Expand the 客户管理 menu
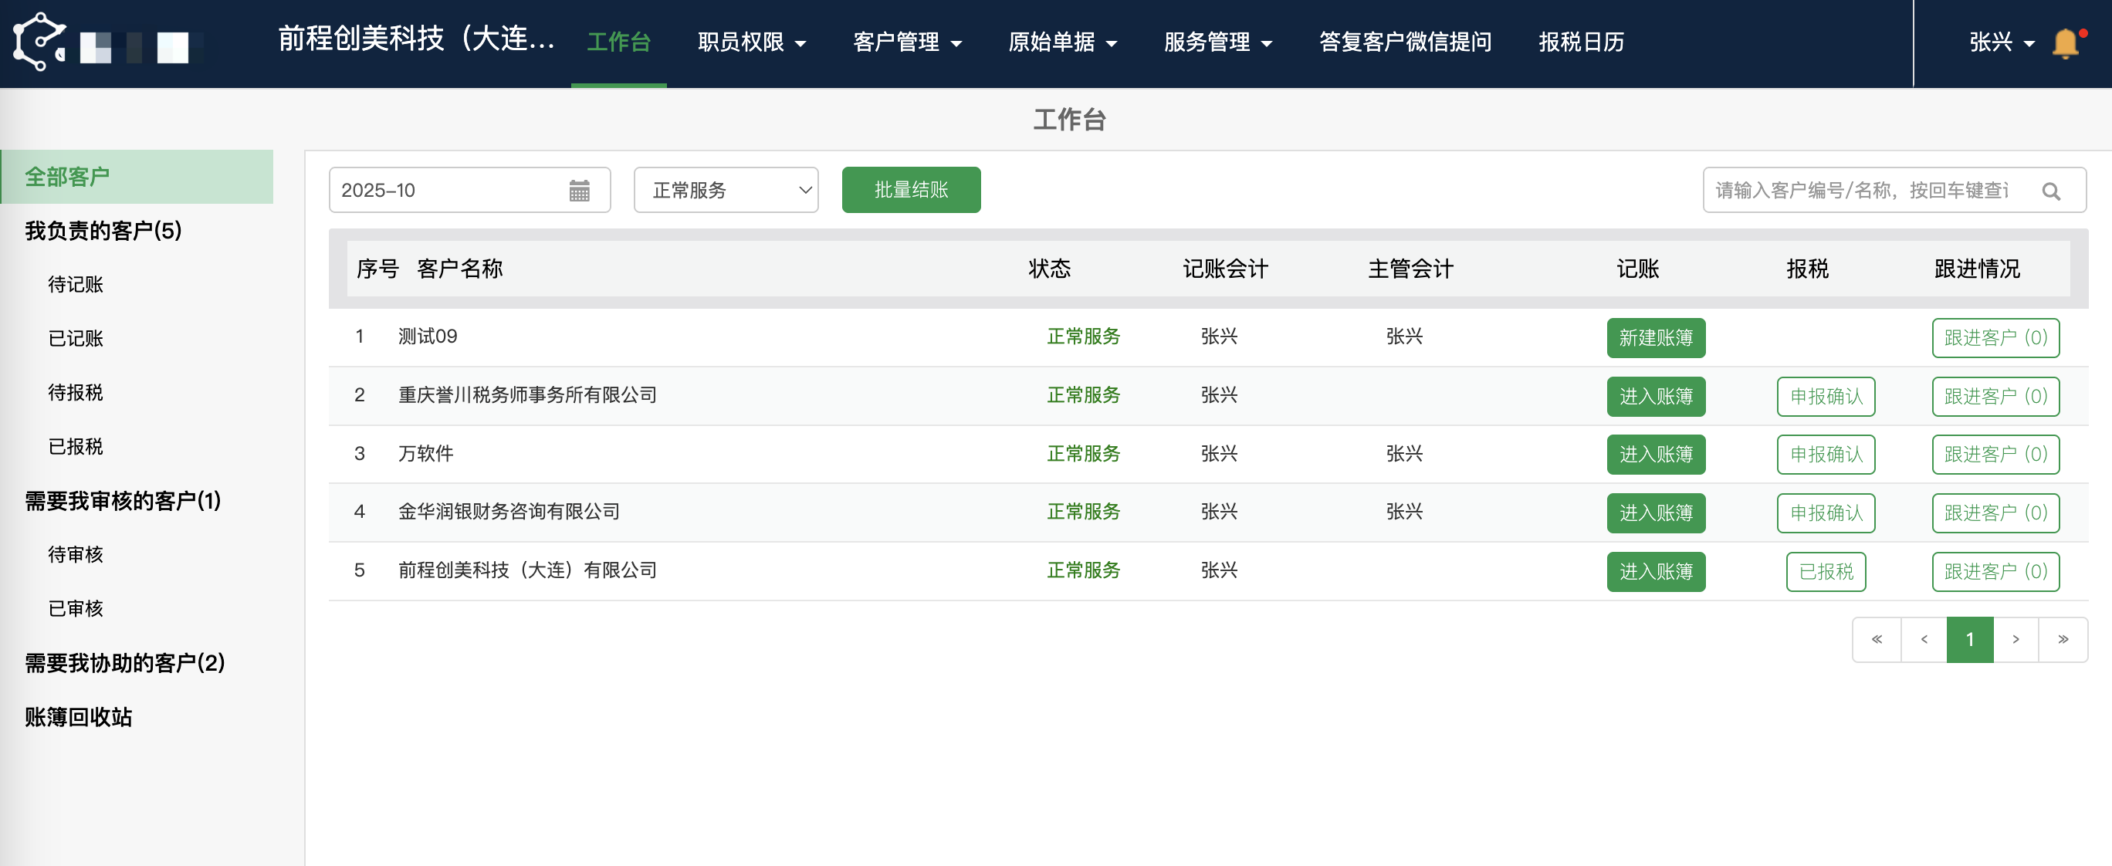 [907, 42]
